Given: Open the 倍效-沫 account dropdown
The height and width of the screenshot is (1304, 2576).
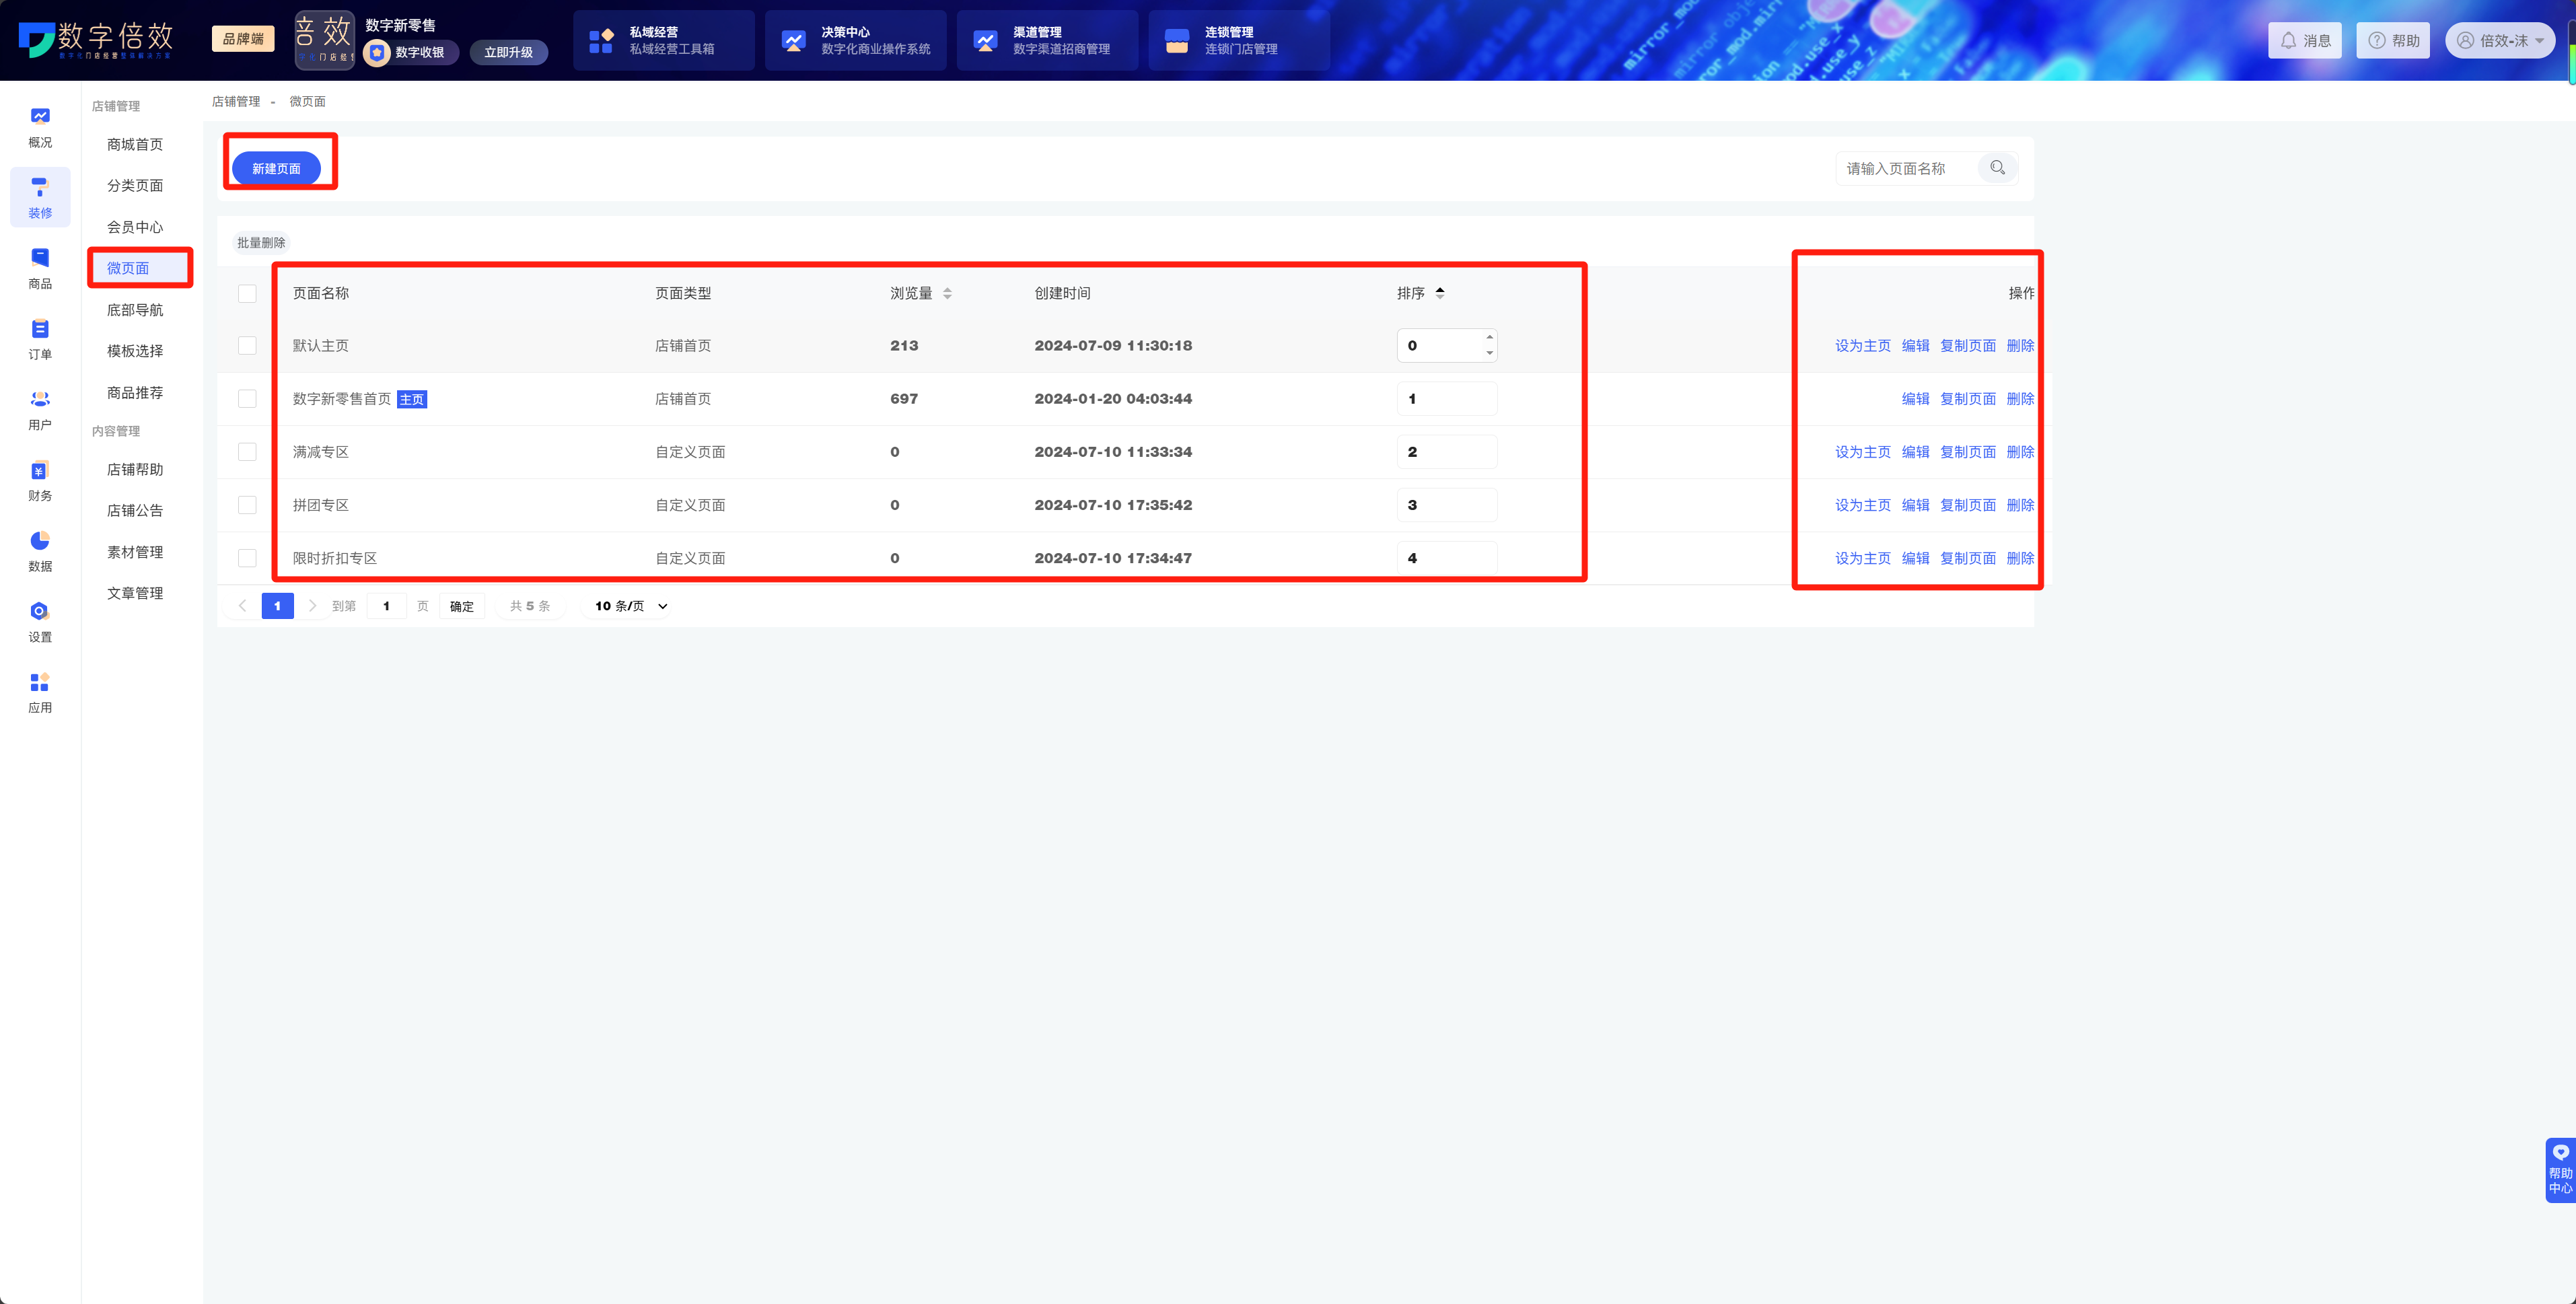Looking at the screenshot, I should pos(2500,41).
